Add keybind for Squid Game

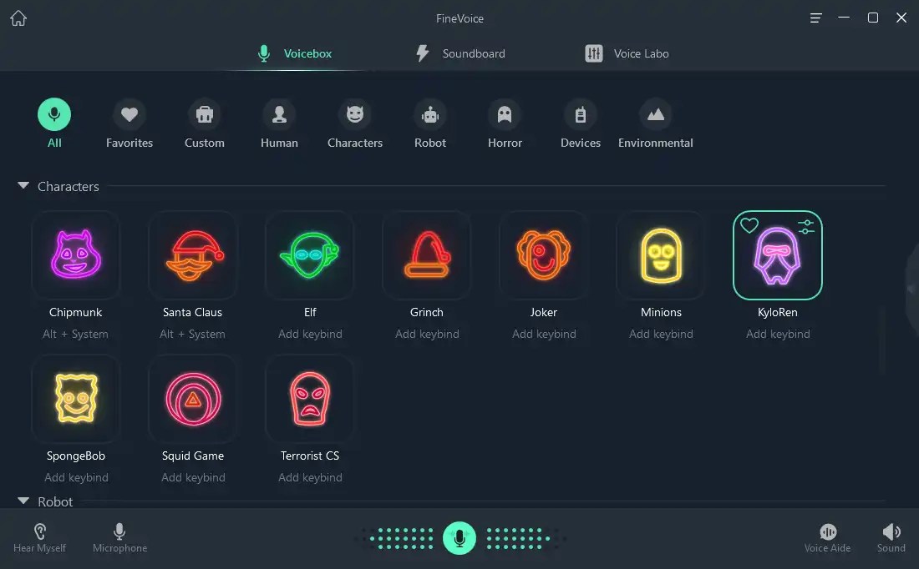click(x=193, y=478)
